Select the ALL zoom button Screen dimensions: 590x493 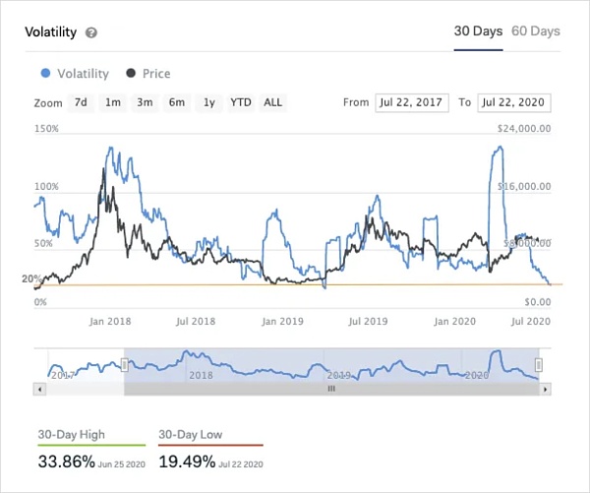click(272, 102)
